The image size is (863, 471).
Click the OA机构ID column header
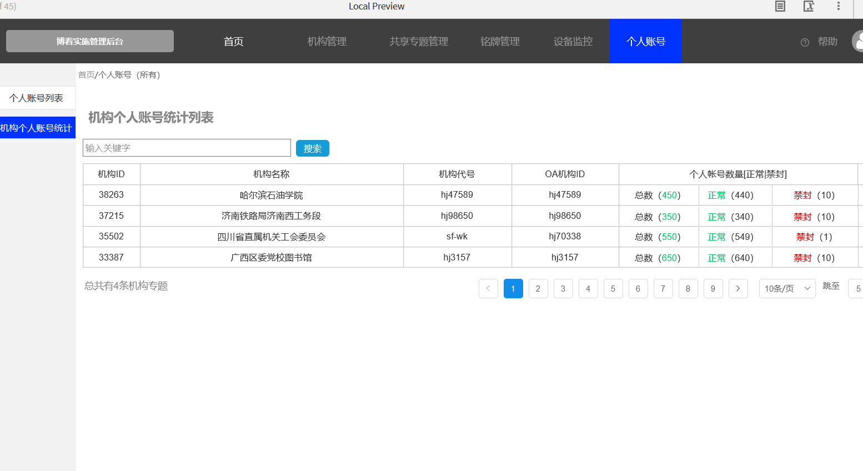(565, 174)
